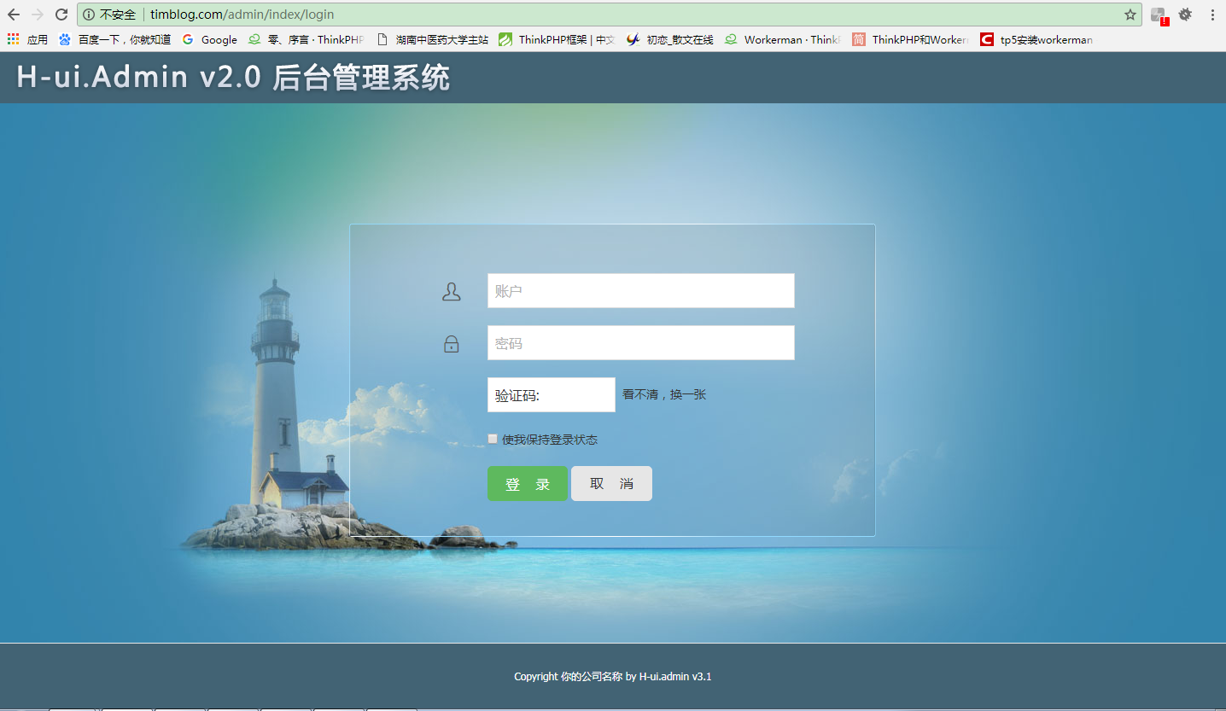Open the Workerman · Think bookmark
This screenshot has height=711, width=1226.
(782, 39)
